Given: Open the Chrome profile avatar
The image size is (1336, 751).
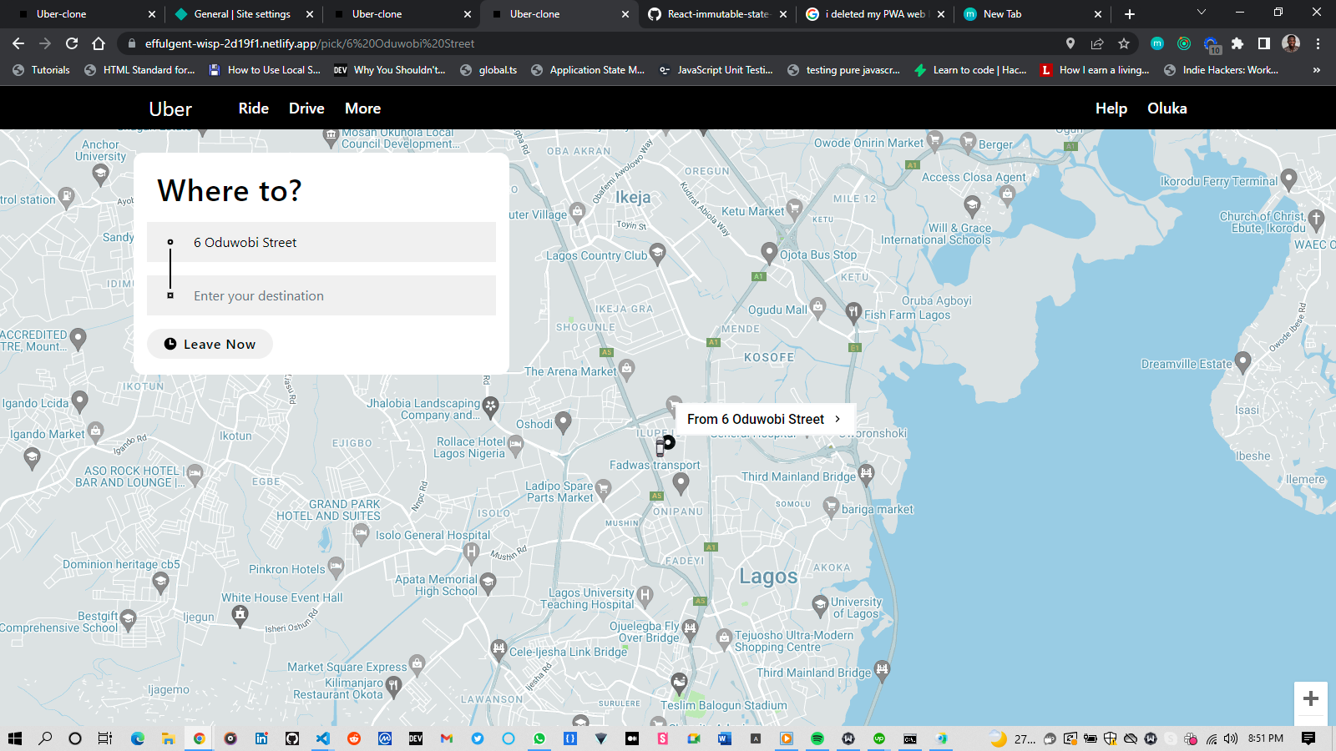Looking at the screenshot, I should coord(1291,43).
